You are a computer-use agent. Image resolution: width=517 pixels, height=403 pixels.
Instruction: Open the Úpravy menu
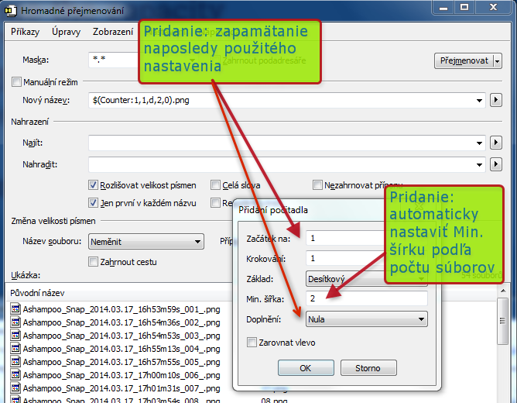pyautogui.click(x=66, y=32)
